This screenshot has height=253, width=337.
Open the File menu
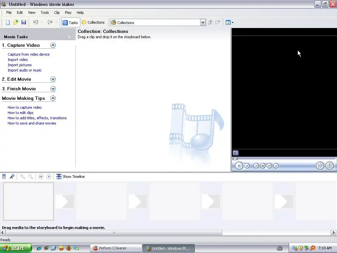(9, 13)
